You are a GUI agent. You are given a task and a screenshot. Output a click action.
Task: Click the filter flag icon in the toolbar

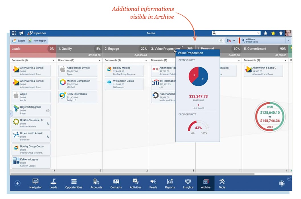[x=229, y=41]
